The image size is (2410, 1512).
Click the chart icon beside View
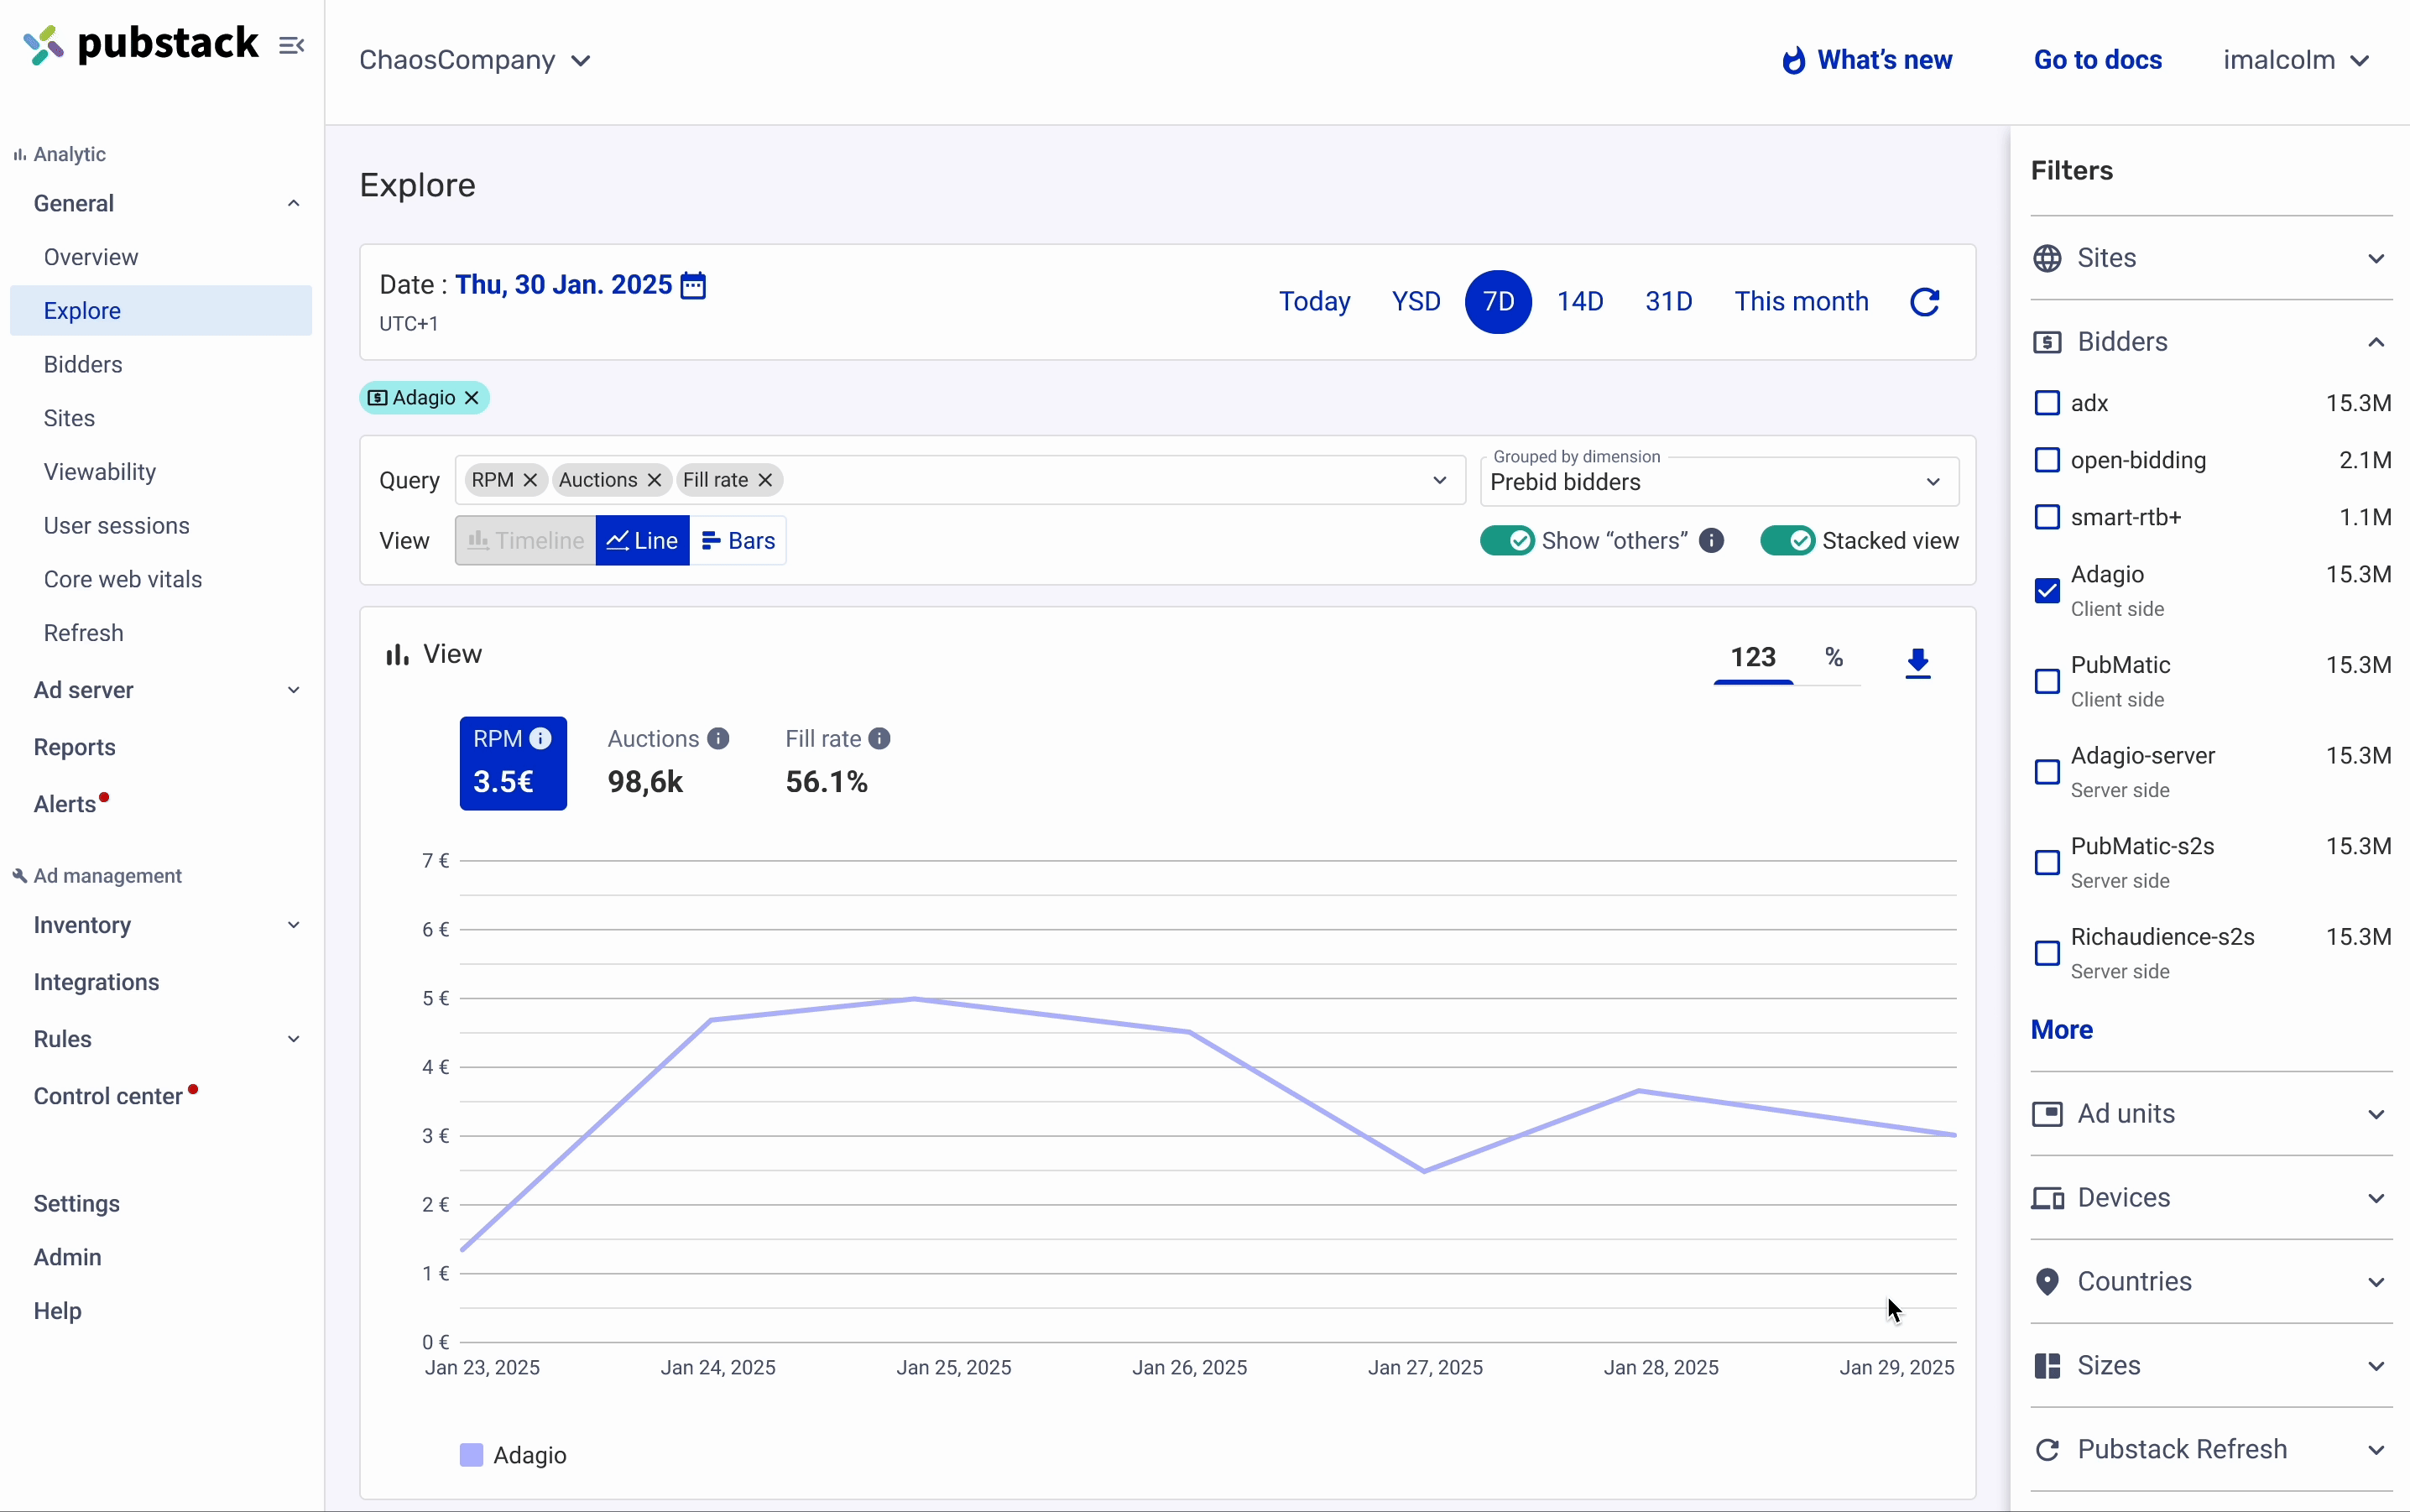coord(398,655)
